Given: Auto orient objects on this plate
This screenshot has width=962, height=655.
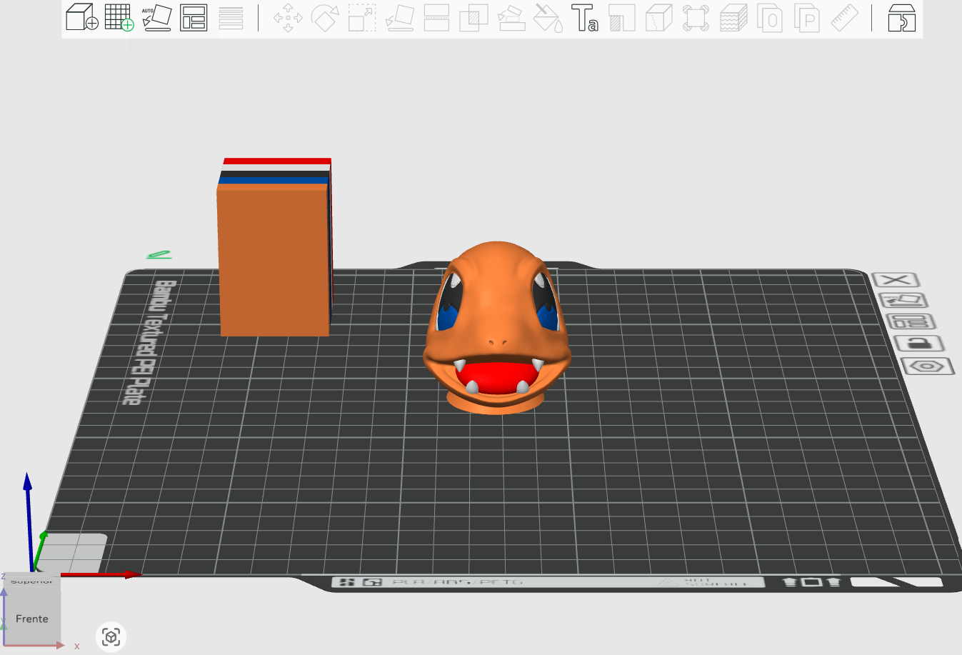Looking at the screenshot, I should pyautogui.click(x=903, y=301).
